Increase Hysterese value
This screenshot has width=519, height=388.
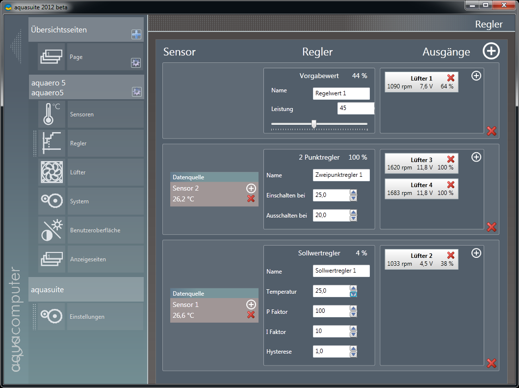pyautogui.click(x=353, y=348)
